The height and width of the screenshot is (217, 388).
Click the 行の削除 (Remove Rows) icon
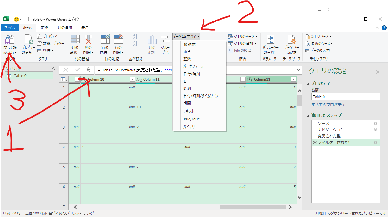coord(118,40)
